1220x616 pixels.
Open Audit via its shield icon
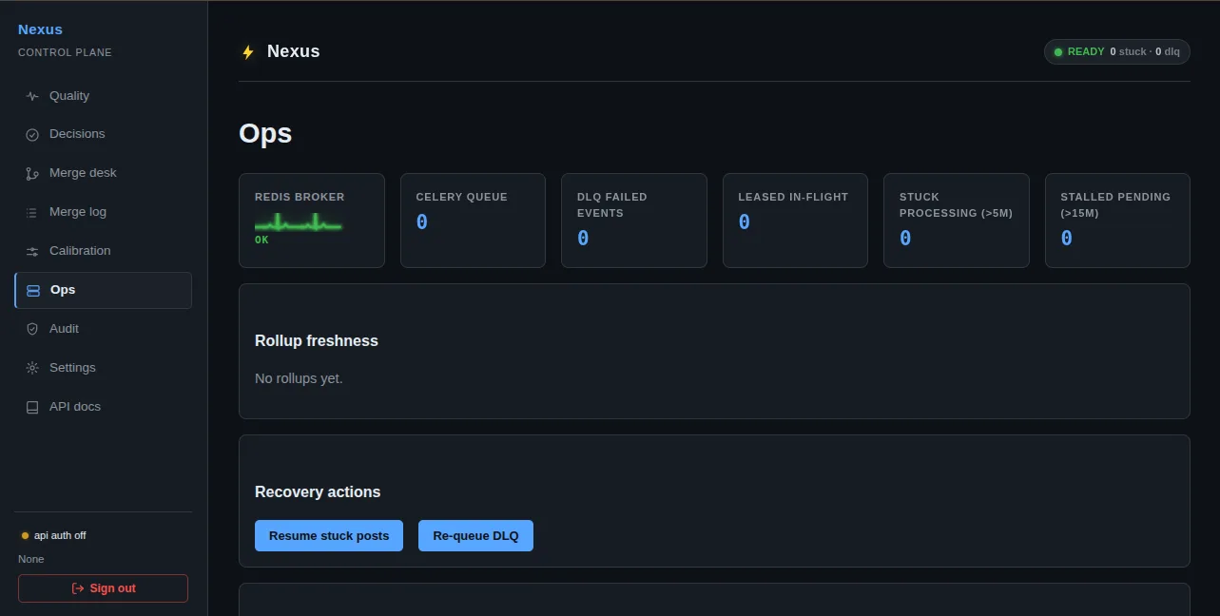pyautogui.click(x=32, y=329)
